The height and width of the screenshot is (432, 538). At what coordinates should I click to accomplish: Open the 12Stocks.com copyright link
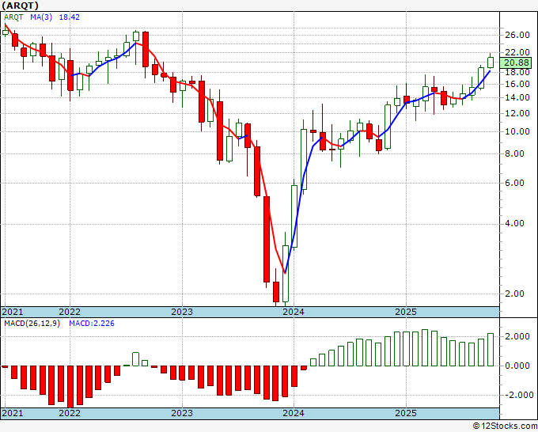coord(505,426)
